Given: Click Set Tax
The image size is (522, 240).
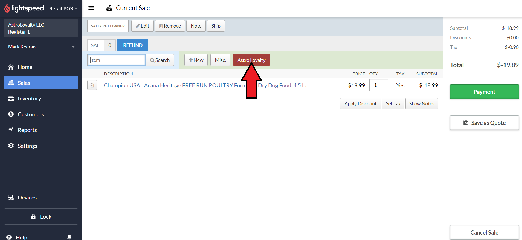Looking at the screenshot, I should (393, 104).
